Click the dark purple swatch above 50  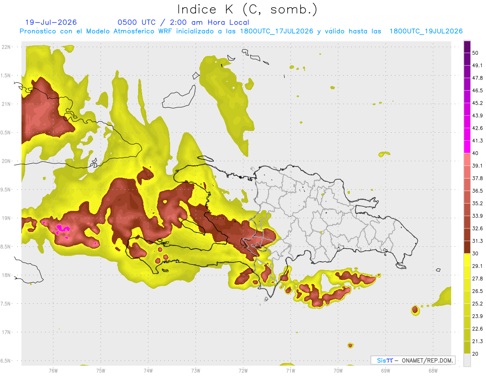coord(467,47)
